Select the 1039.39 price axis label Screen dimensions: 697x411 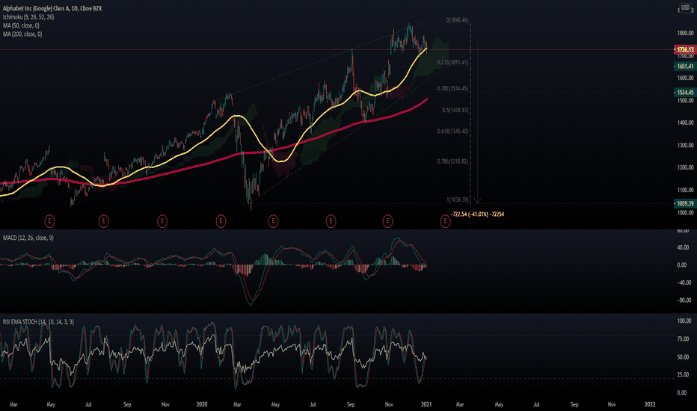point(684,203)
